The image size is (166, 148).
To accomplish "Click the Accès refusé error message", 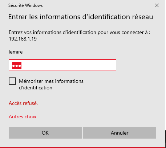I will coord(23,103).
